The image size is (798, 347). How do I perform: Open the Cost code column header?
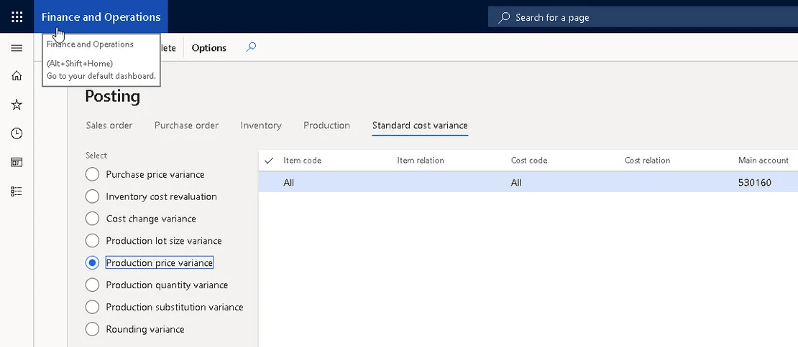[x=529, y=161]
